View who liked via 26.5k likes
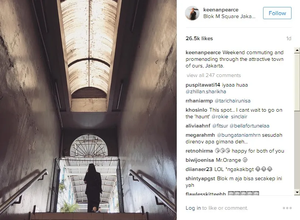300x220 pixels. [199, 38]
